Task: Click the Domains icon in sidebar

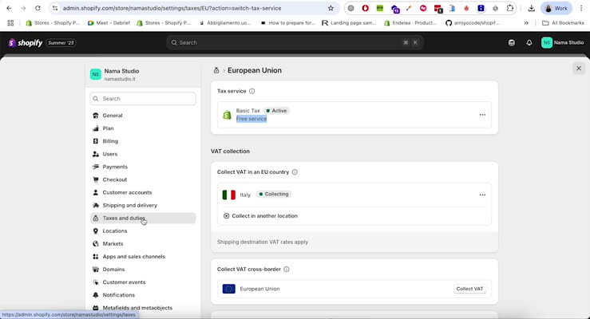Action: [x=96, y=269]
